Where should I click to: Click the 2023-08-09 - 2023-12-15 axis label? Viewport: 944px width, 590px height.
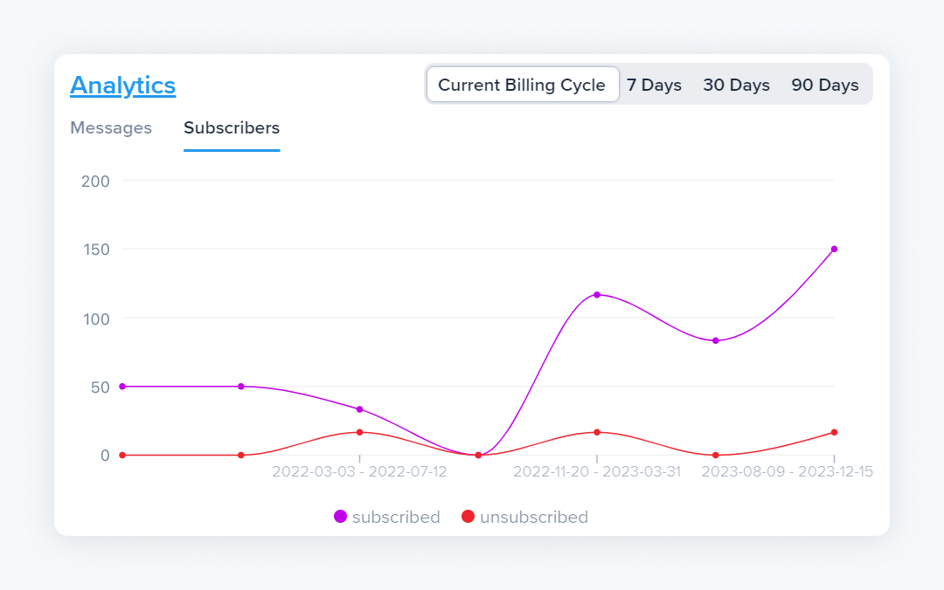click(786, 471)
